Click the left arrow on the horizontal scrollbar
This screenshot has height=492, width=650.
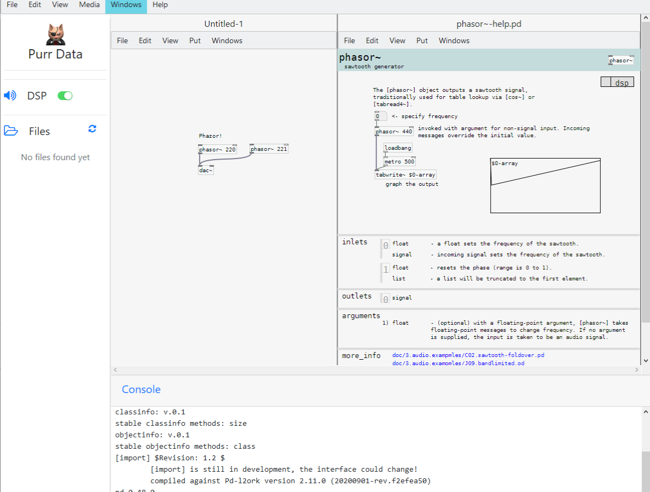click(x=114, y=370)
